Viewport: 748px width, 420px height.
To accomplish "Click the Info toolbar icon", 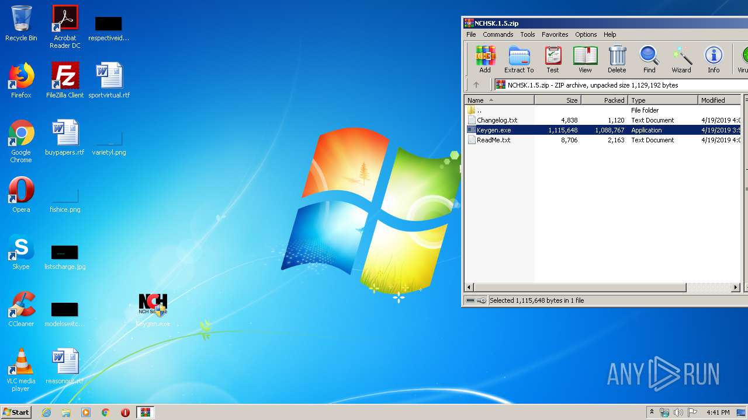I will tap(714, 60).
